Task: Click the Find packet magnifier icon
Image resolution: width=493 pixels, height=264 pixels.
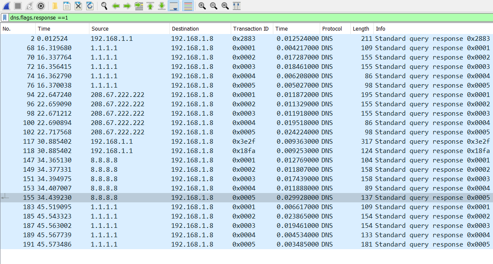Action: point(104,6)
